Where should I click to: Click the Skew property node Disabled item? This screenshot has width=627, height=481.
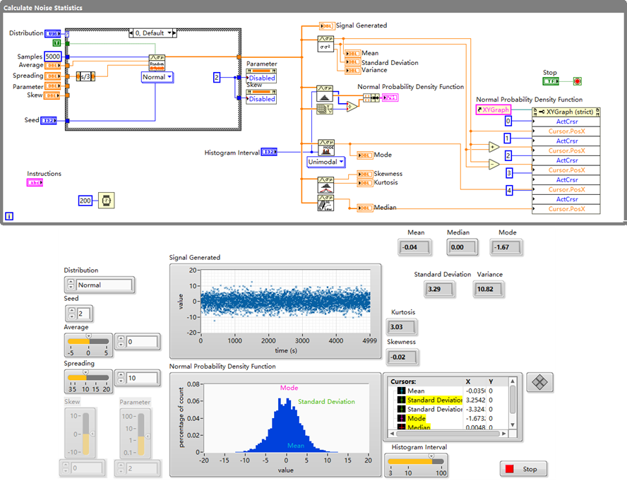[x=261, y=99]
